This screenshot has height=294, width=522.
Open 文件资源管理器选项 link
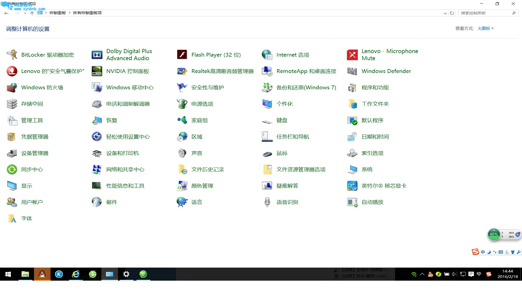pos(301,169)
